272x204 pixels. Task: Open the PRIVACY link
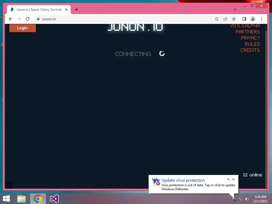tap(250, 38)
